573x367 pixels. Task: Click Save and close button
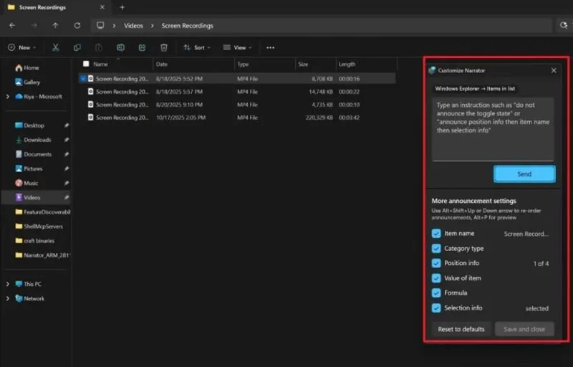tap(524, 329)
